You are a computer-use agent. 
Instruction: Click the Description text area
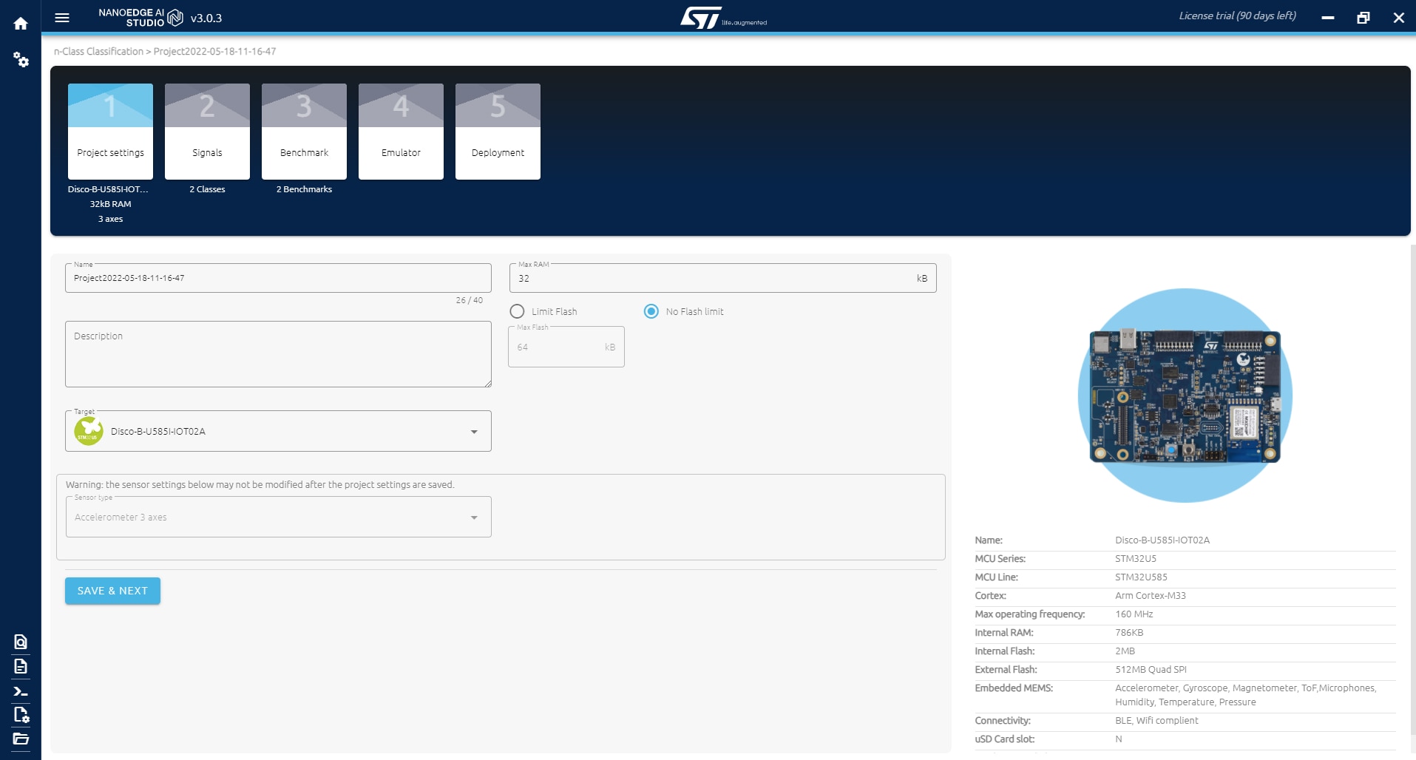pos(278,355)
